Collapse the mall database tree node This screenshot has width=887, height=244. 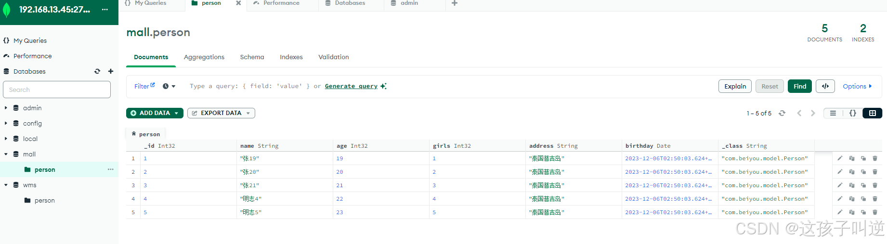point(6,154)
